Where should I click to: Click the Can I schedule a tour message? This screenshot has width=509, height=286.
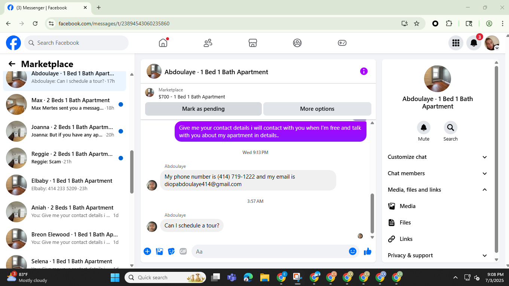192,226
